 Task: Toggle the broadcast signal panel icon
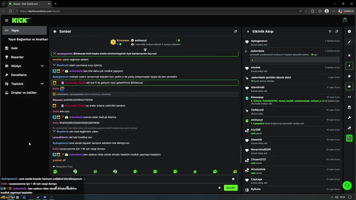349,97
